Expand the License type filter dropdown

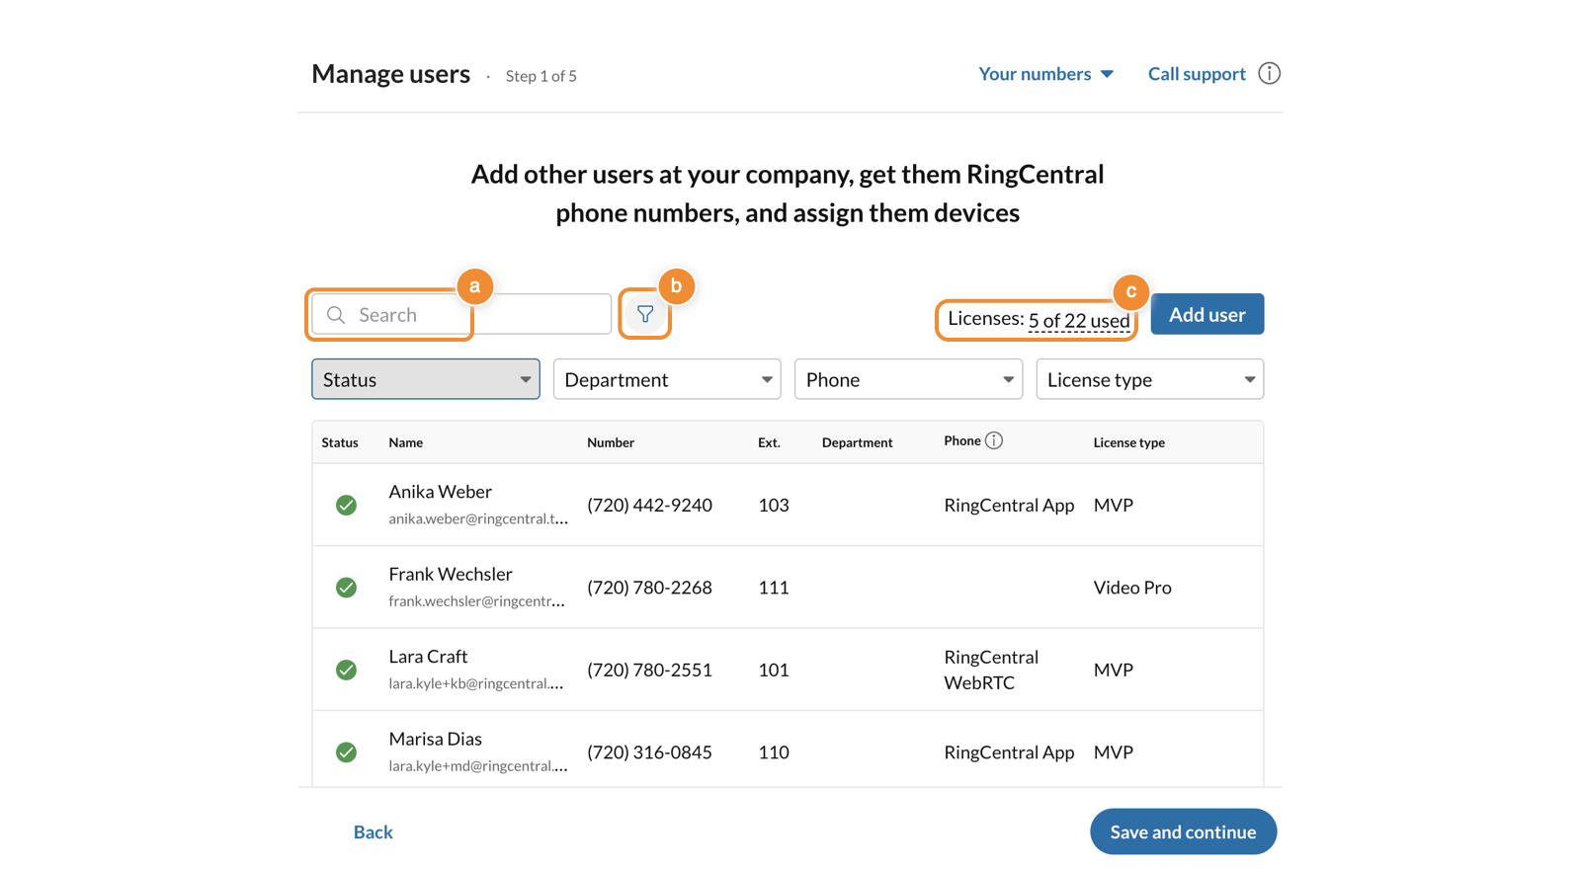pos(1149,379)
